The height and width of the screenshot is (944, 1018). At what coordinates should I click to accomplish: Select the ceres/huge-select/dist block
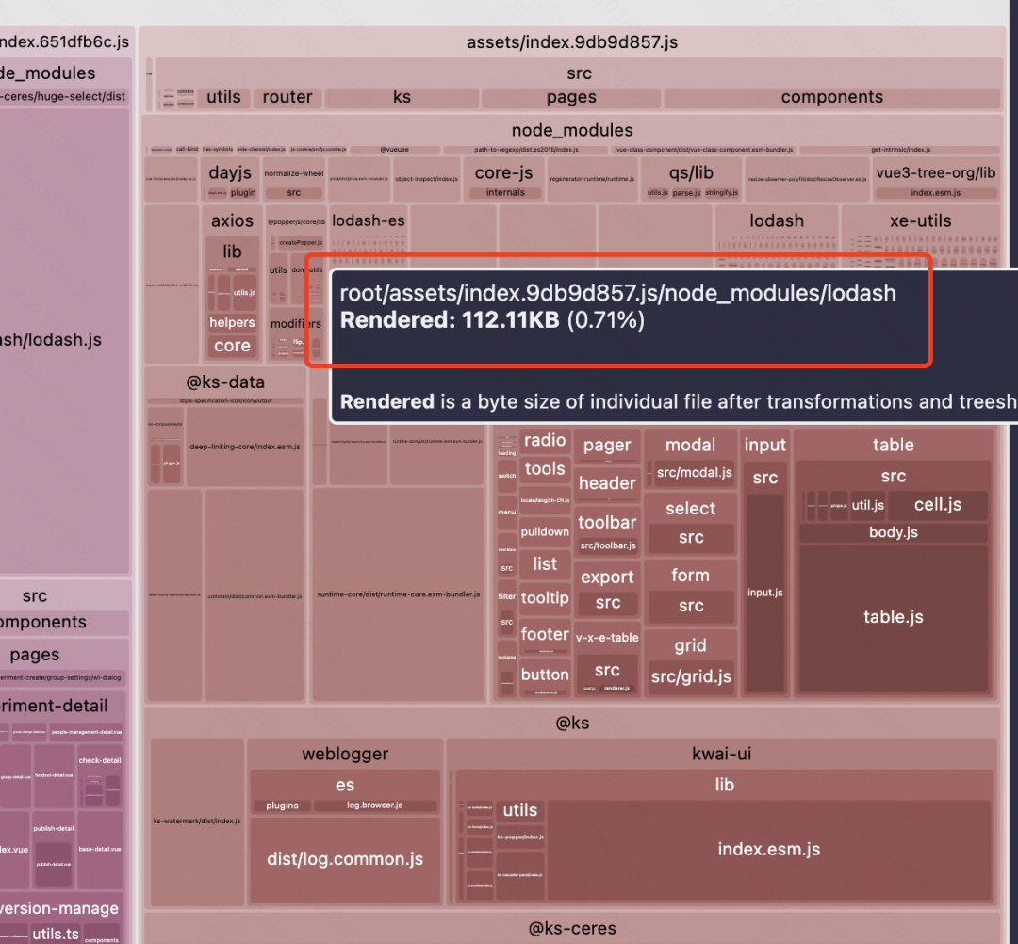63,97
